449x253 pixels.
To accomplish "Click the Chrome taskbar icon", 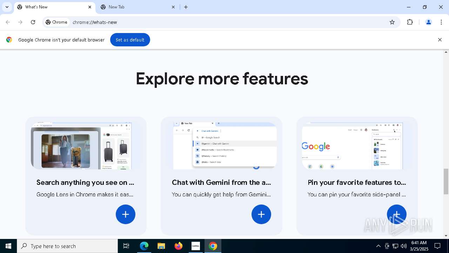I will pos(213,246).
